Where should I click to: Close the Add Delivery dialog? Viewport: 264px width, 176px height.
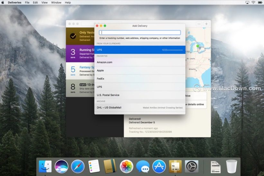(97, 26)
